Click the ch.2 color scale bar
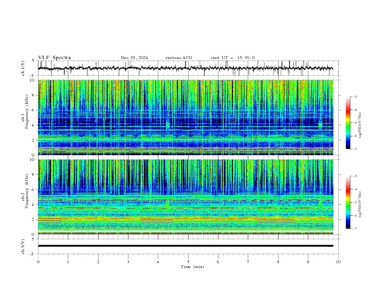381x294 pixels. tap(348, 202)
